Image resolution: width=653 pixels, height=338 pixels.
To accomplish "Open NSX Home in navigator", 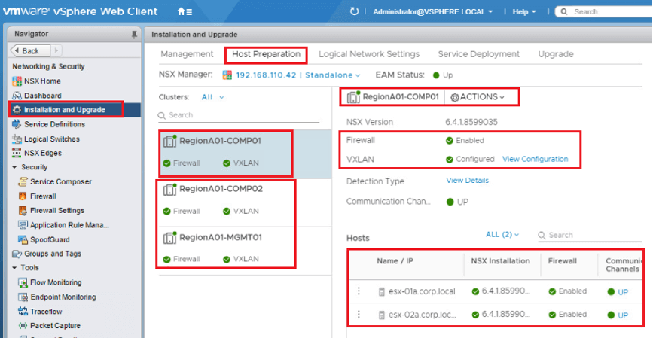I will point(42,81).
